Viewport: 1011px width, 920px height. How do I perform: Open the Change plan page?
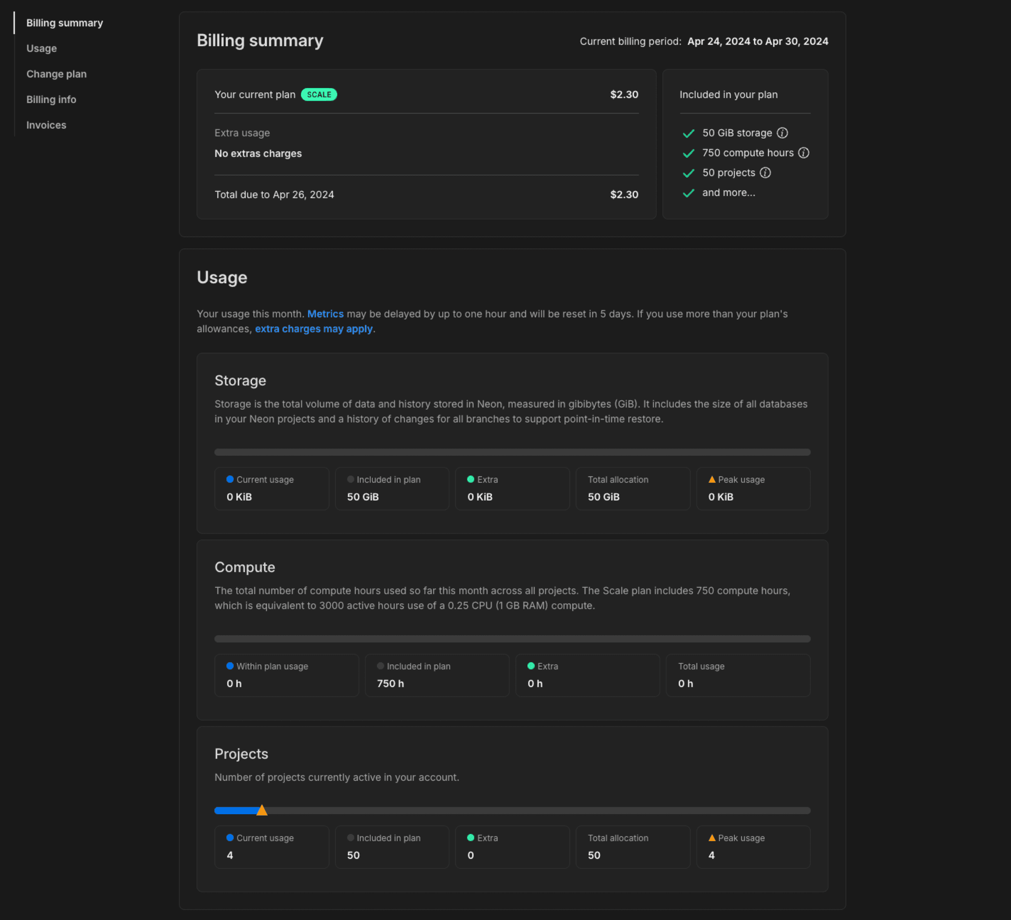[x=56, y=74]
